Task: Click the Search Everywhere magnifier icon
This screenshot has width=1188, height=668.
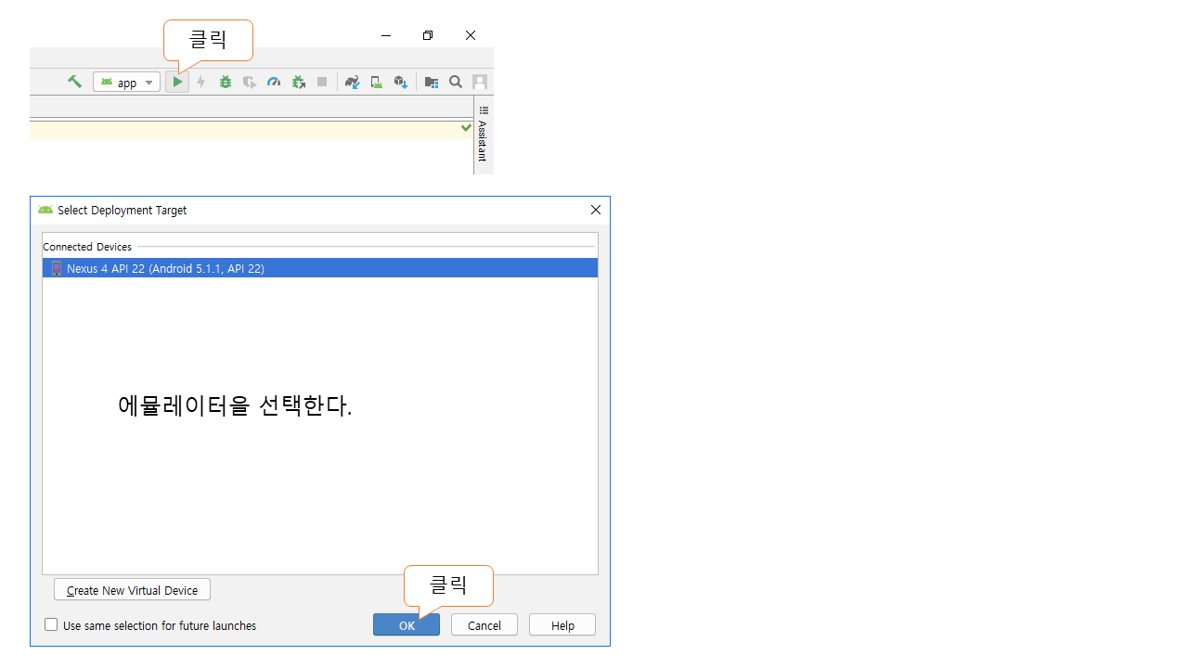Action: point(456,82)
